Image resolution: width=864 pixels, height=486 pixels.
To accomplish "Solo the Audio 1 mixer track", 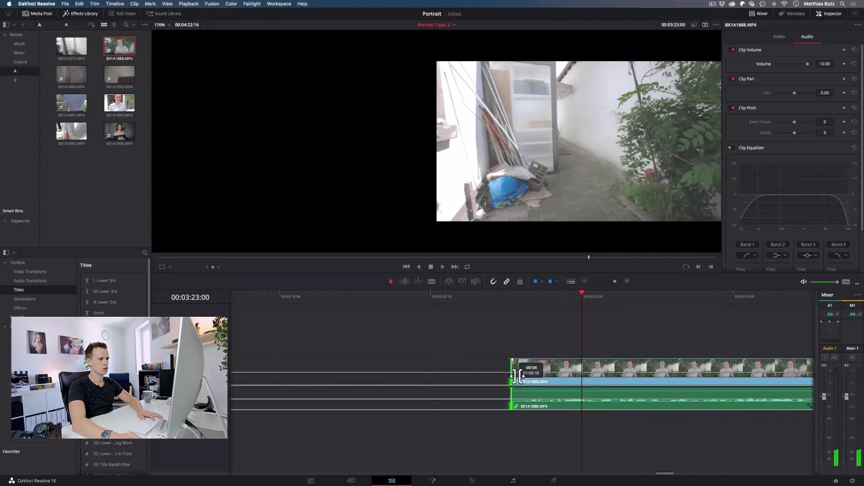I will [x=825, y=357].
